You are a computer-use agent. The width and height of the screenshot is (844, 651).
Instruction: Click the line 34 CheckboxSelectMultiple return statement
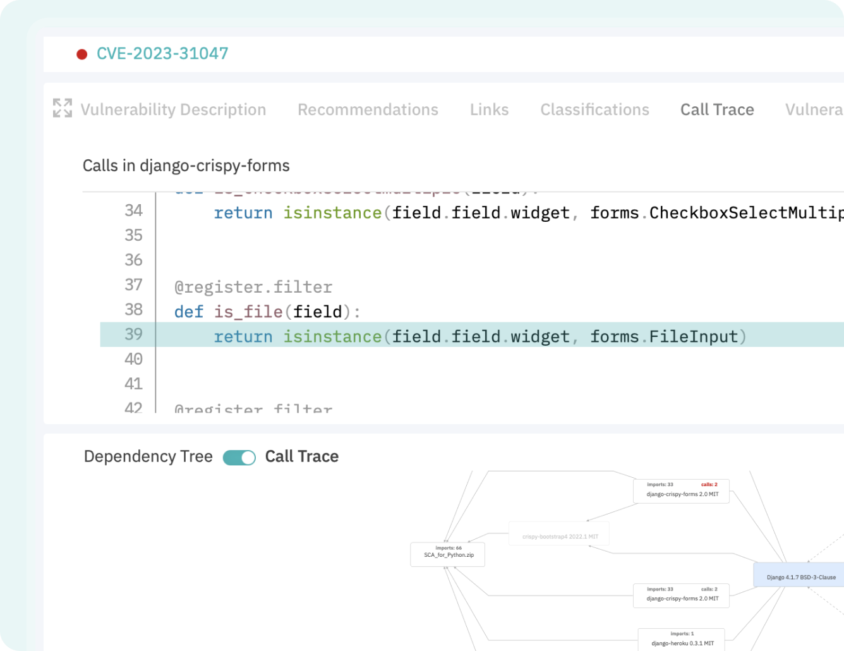[529, 213]
